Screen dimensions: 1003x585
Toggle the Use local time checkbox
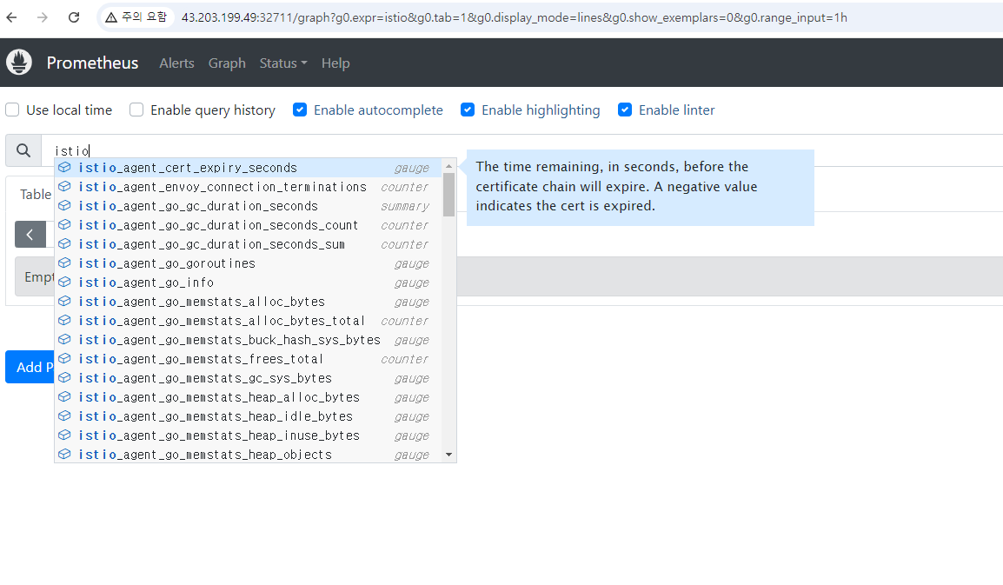[12, 110]
